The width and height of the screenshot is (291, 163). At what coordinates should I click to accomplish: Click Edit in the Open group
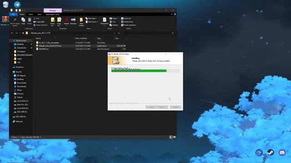(113, 22)
